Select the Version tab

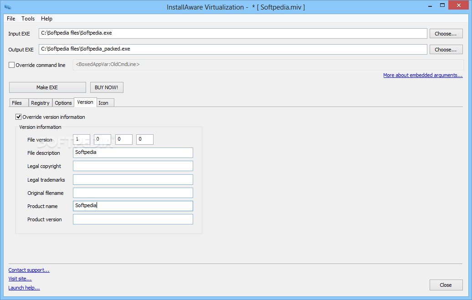[x=85, y=102]
